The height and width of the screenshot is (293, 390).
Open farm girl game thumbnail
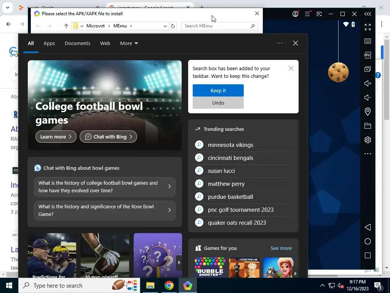(x=278, y=267)
